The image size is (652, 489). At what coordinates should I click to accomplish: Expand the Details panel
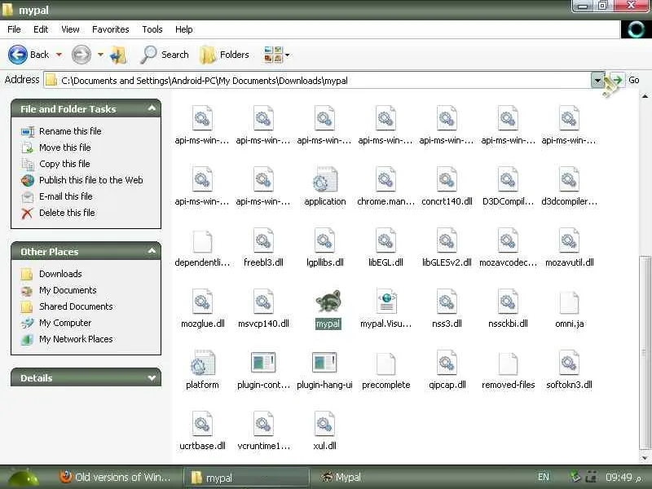[152, 377]
